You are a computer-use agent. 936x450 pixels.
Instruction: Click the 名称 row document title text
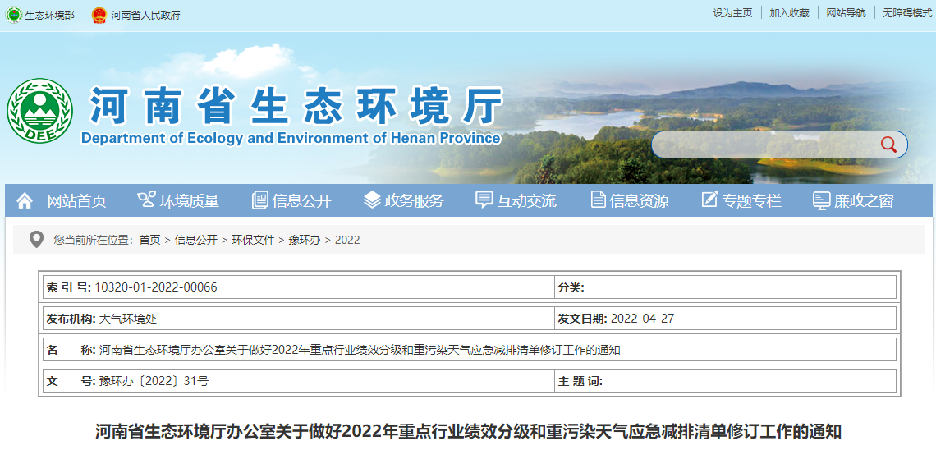(x=360, y=350)
